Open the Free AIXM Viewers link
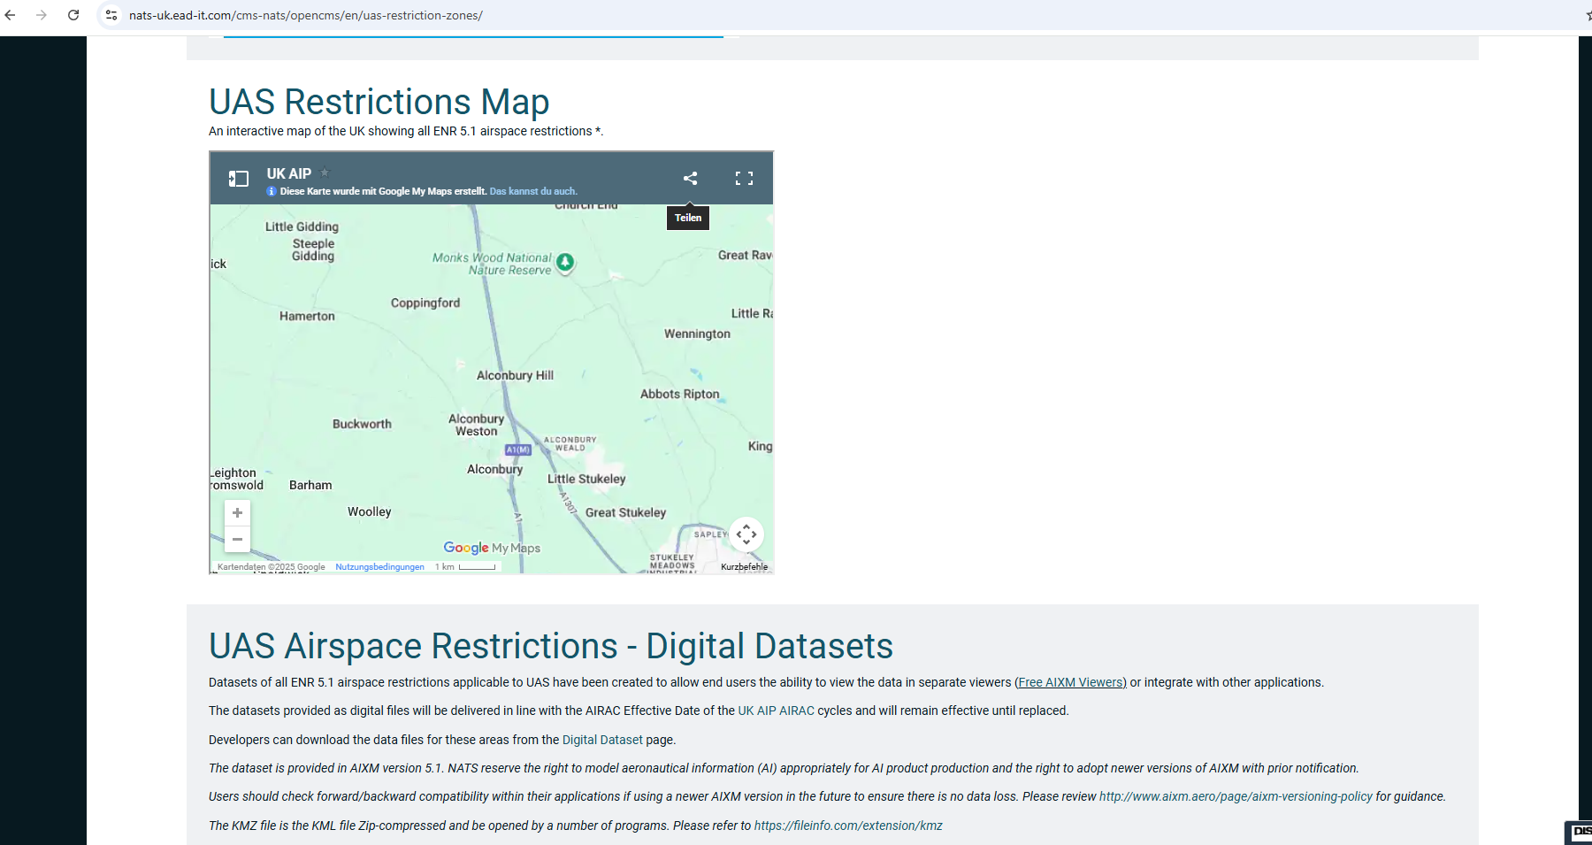The width and height of the screenshot is (1592, 845). coord(1071,682)
